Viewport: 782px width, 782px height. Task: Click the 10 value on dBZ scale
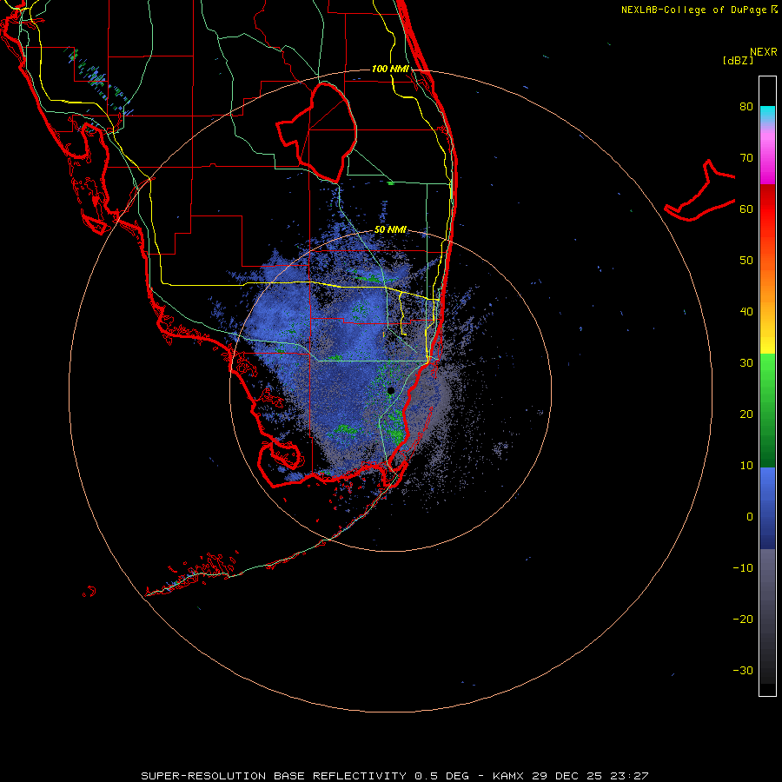point(746,466)
